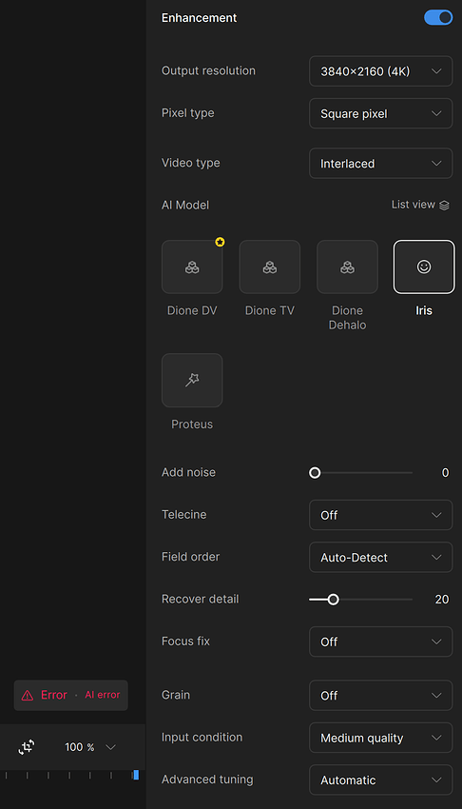Open the Output resolution dropdown
This screenshot has width=462, height=809.
click(x=380, y=71)
